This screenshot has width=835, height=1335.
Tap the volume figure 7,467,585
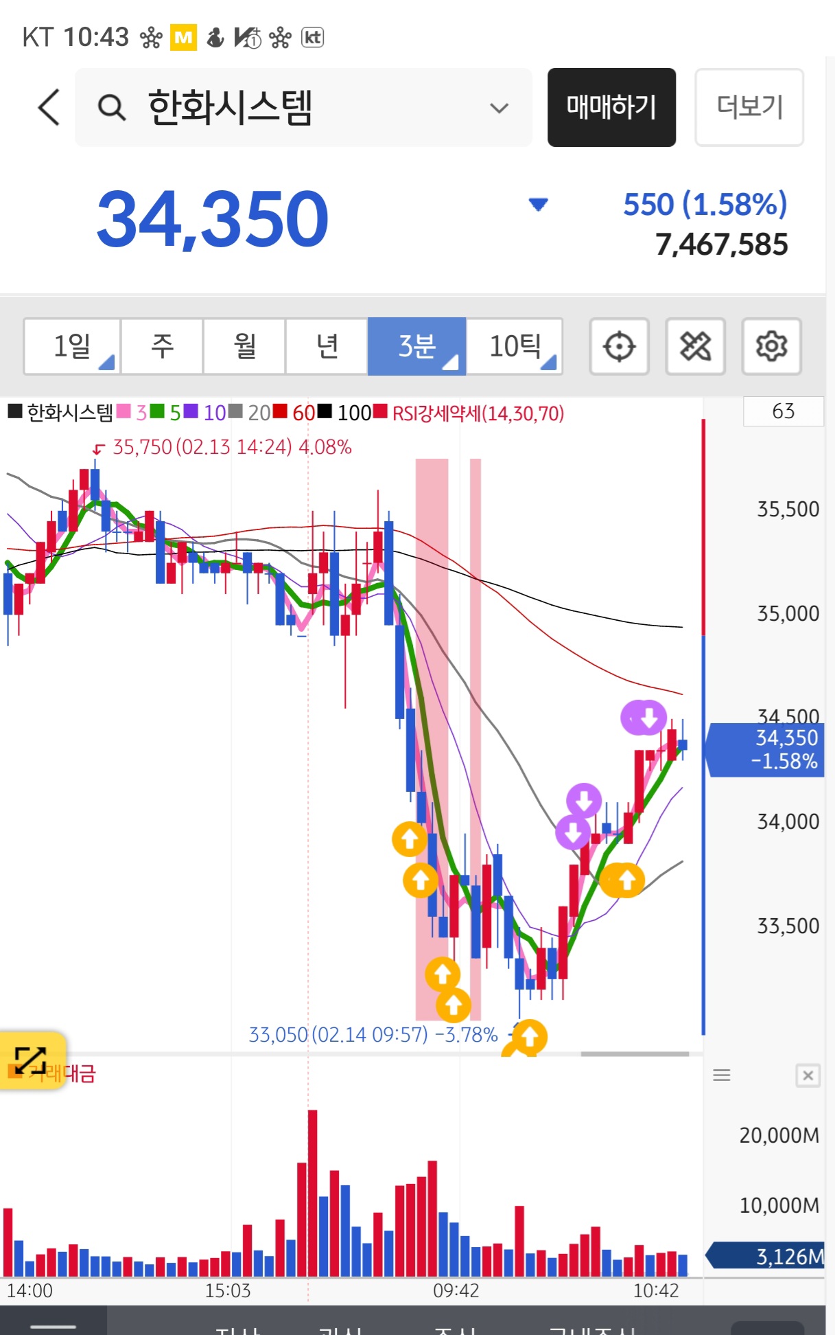(722, 244)
